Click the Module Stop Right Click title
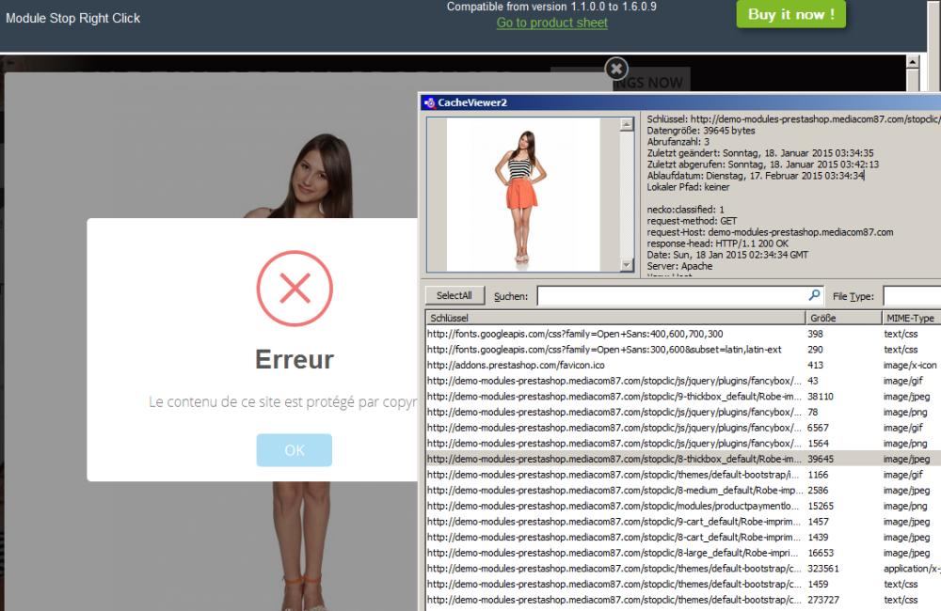Screen dimensions: 941x611 [x=73, y=19]
